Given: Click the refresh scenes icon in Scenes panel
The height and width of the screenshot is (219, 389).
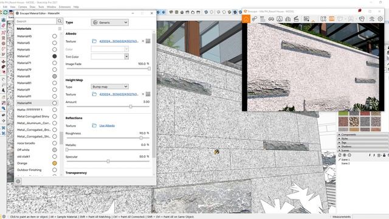Looking at the screenshot, I should (x=340, y=155).
